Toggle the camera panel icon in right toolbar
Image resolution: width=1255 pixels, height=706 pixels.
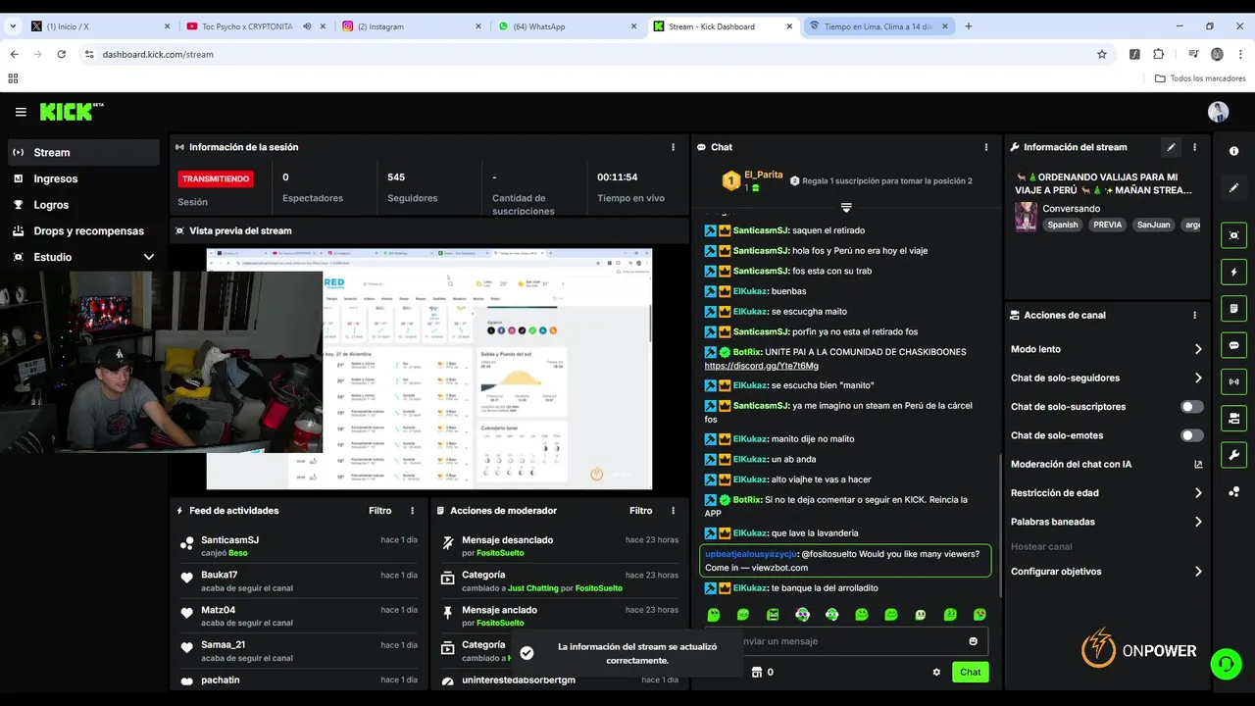pyautogui.click(x=1233, y=419)
